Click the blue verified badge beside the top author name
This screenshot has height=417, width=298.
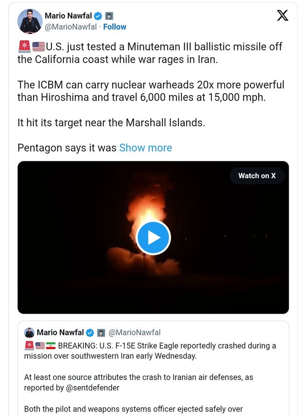98,16
